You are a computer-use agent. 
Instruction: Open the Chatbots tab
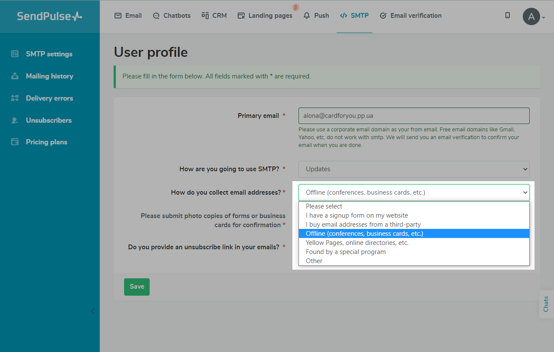(172, 16)
